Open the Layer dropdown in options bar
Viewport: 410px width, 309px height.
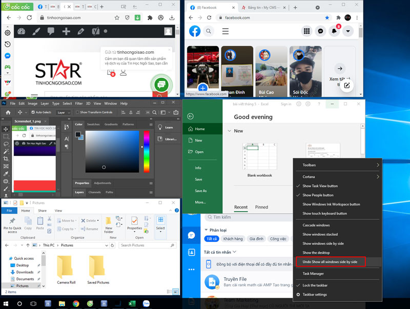64,112
